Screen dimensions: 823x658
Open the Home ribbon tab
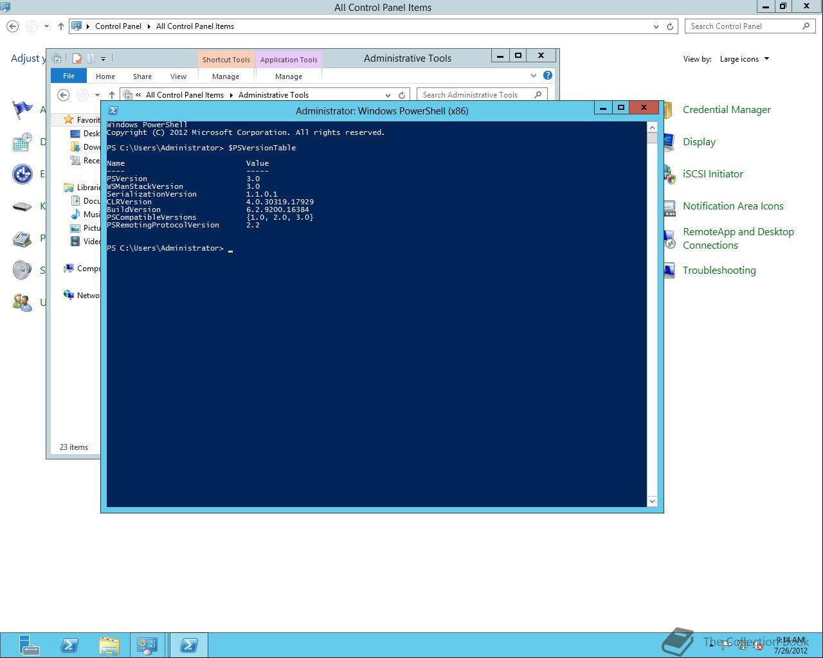coord(105,76)
